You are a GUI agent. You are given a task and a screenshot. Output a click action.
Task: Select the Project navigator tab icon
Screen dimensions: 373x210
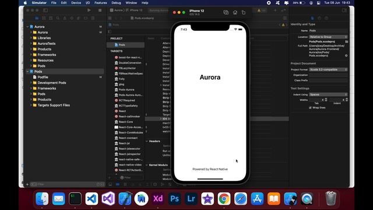coord(37,18)
